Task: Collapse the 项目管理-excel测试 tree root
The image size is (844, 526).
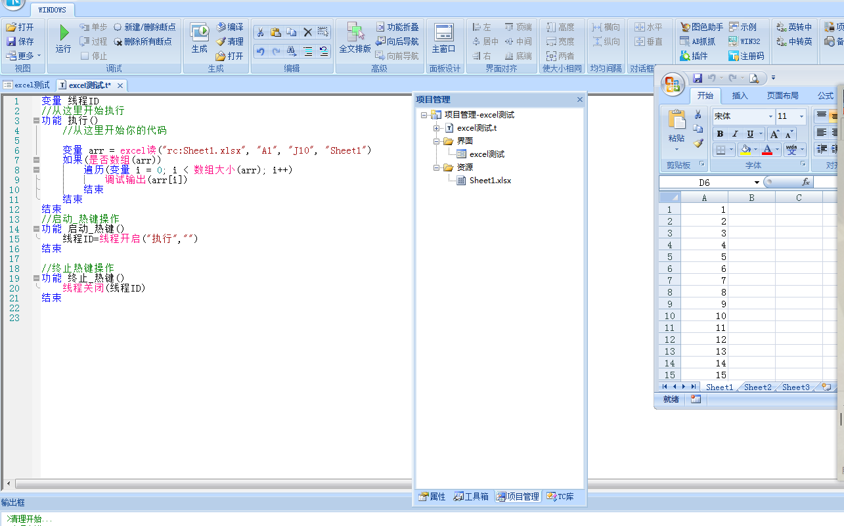Action: [424, 115]
